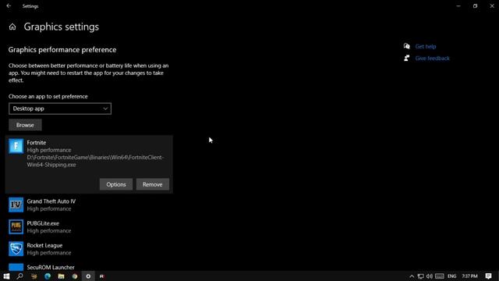499x281 pixels.
Task: Open Settings home via the house icon
Action: 12,27
